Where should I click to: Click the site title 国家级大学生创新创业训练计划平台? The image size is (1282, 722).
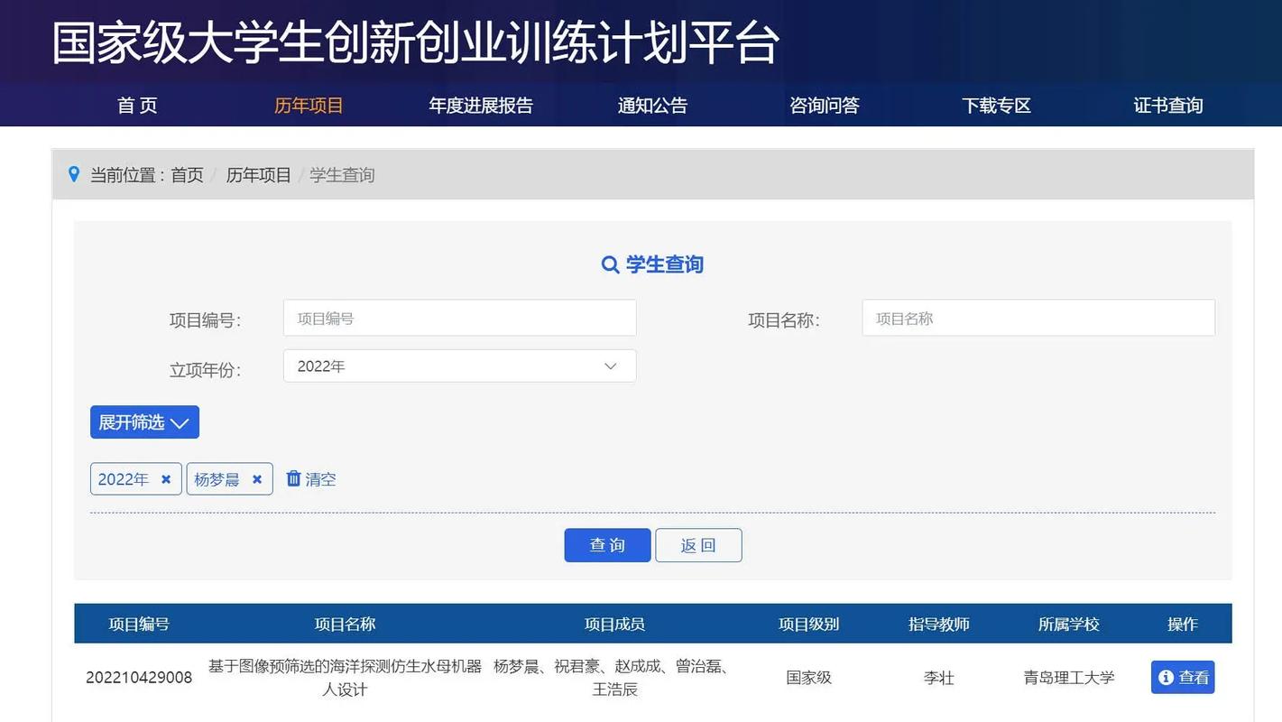pyautogui.click(x=415, y=42)
